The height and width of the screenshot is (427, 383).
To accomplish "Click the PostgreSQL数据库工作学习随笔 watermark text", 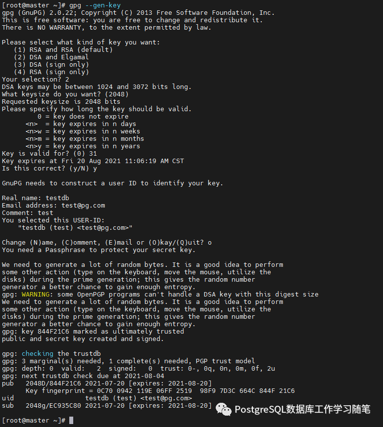I will tap(302, 409).
